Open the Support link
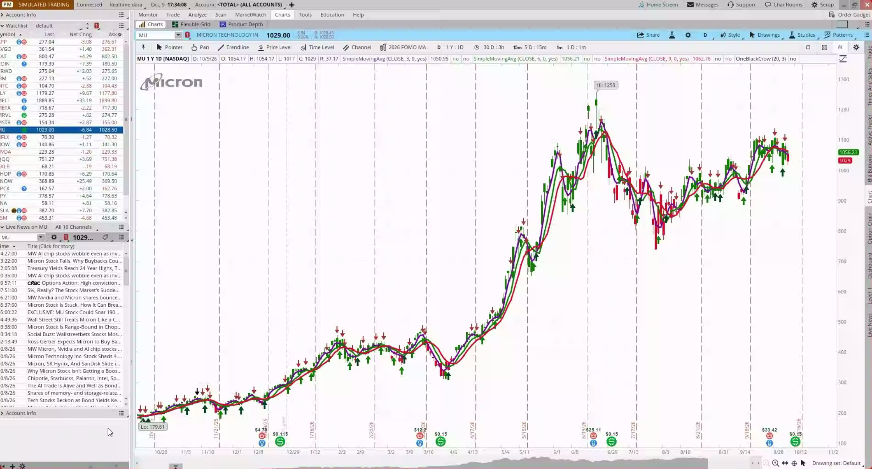 [x=741, y=5]
